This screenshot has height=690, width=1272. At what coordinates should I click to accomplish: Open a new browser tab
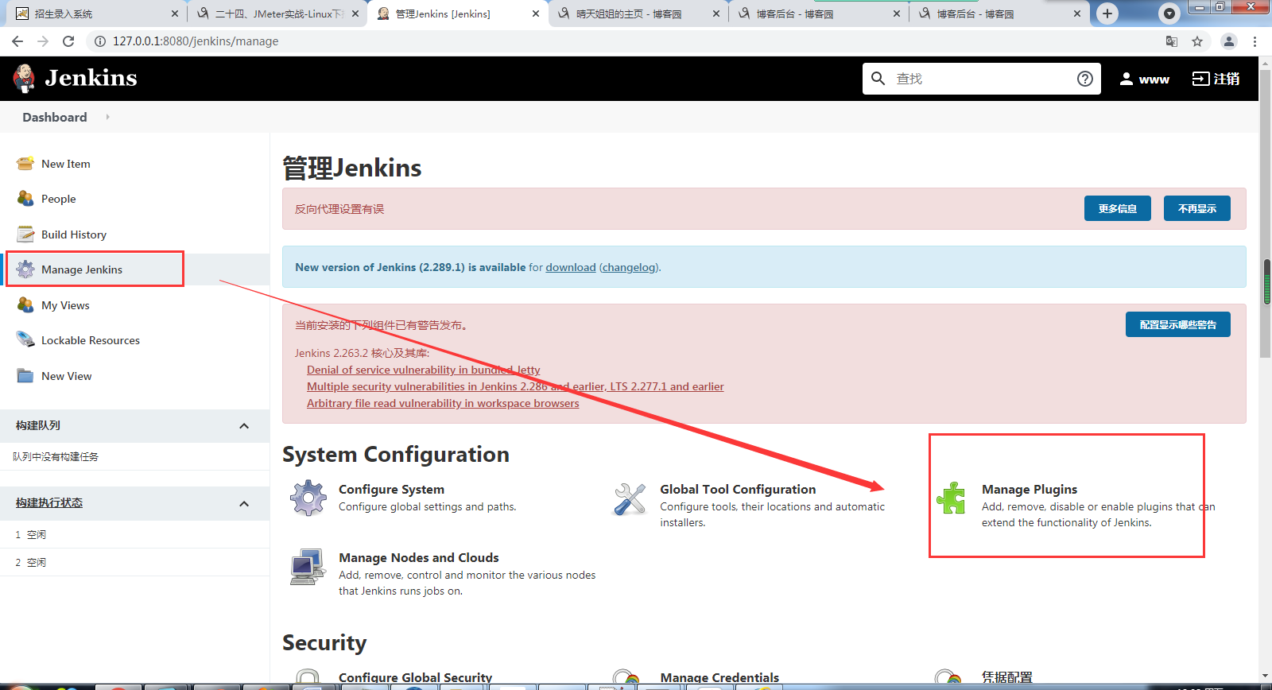click(1107, 14)
